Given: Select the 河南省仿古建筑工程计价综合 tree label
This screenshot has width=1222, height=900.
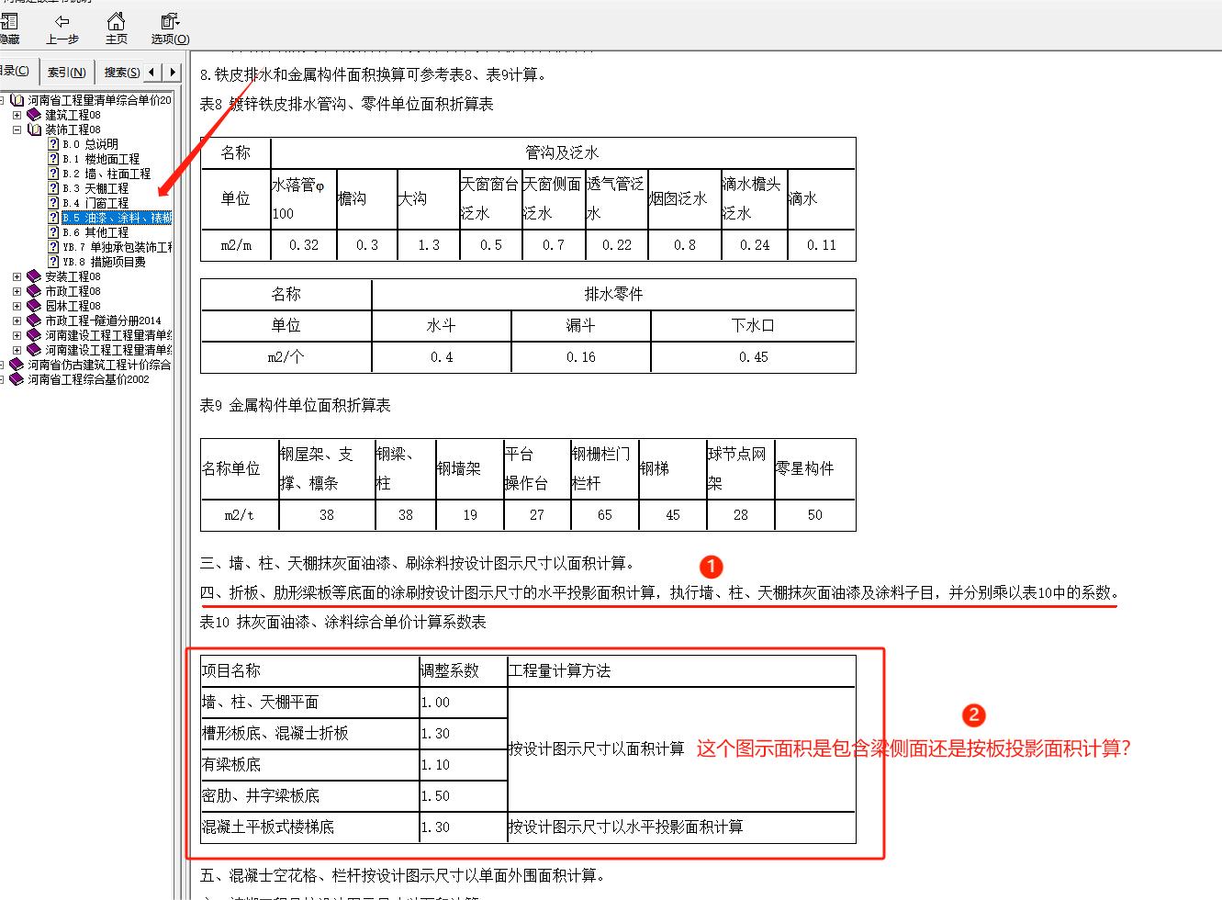Looking at the screenshot, I should [x=99, y=365].
